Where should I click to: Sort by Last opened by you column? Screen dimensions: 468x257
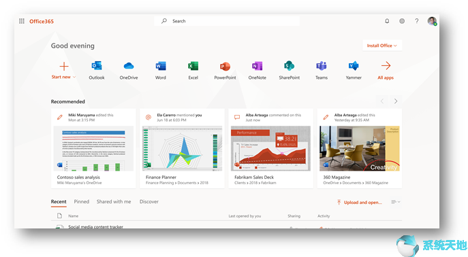[245, 216]
